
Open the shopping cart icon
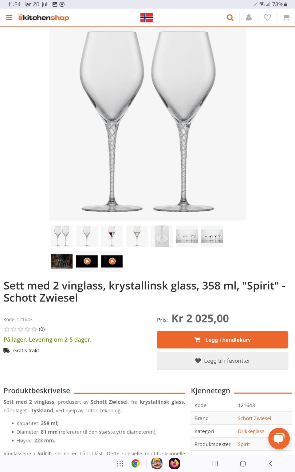[x=286, y=18]
